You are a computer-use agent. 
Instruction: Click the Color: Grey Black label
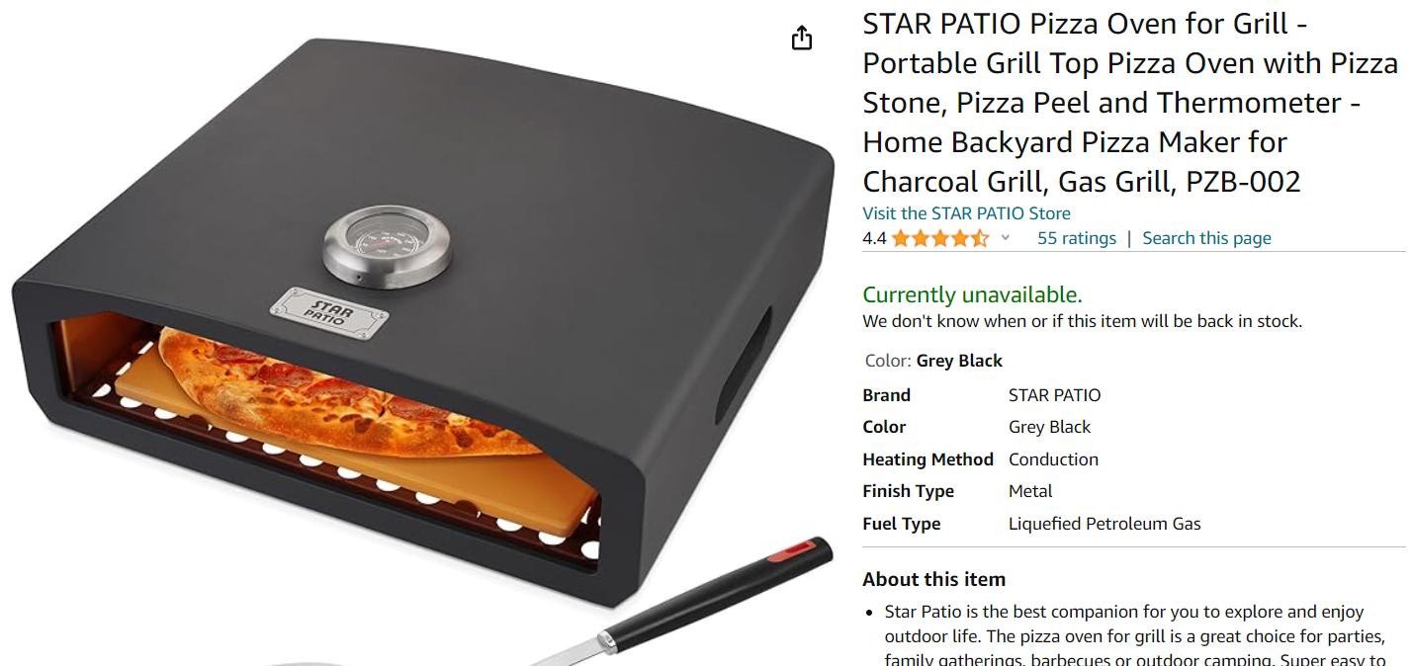point(933,361)
